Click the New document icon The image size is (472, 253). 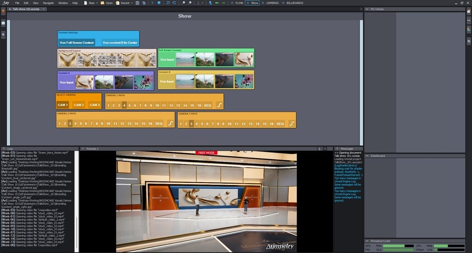click(85, 3)
